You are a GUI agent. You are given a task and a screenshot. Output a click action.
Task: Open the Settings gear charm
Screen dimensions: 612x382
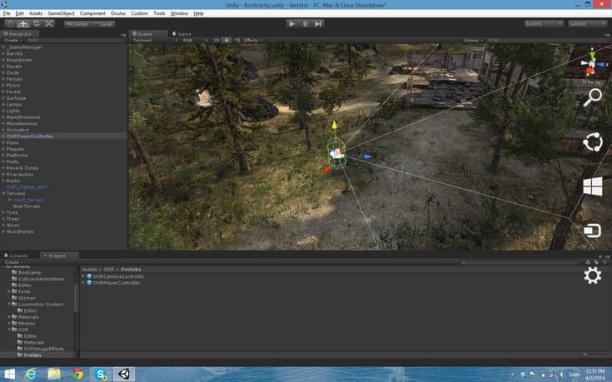click(x=593, y=275)
